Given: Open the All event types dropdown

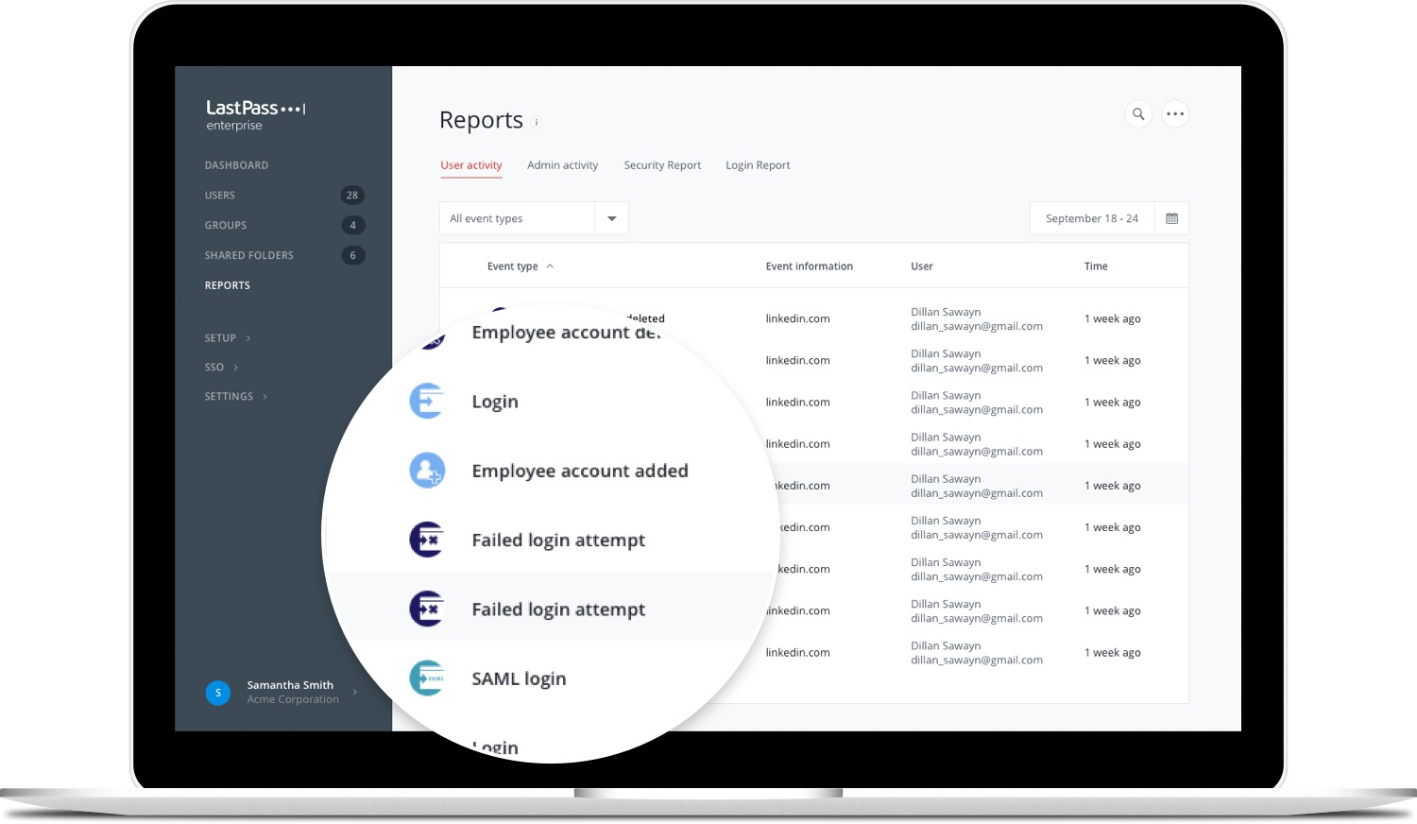Looking at the screenshot, I should click(x=611, y=217).
